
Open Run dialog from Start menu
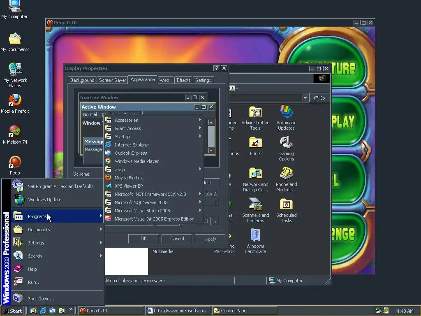(x=57, y=282)
